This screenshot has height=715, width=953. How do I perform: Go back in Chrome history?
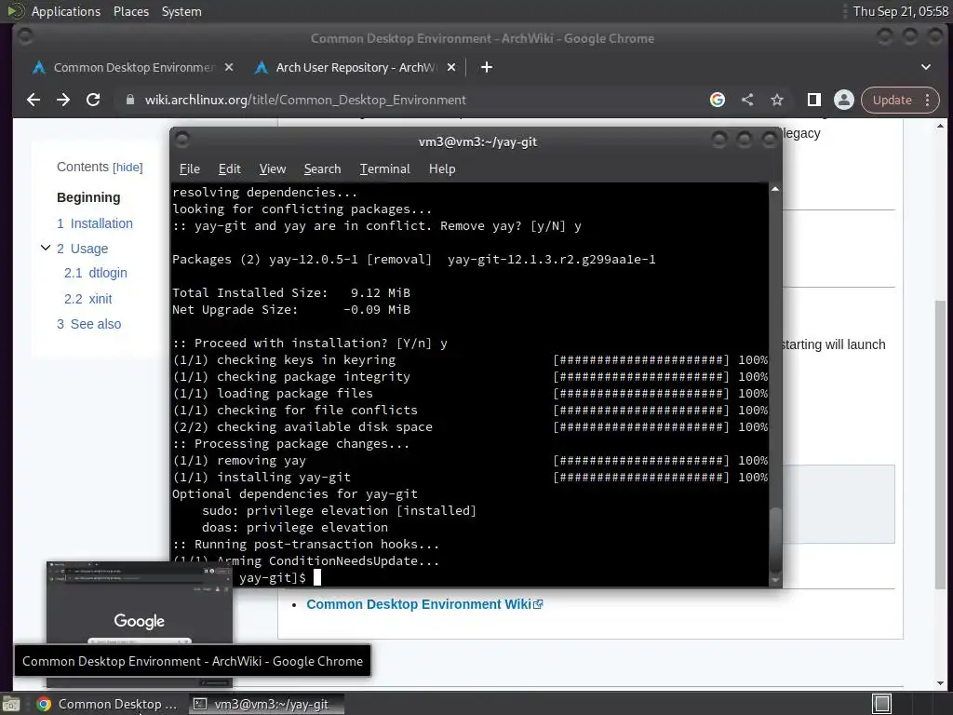[x=34, y=100]
